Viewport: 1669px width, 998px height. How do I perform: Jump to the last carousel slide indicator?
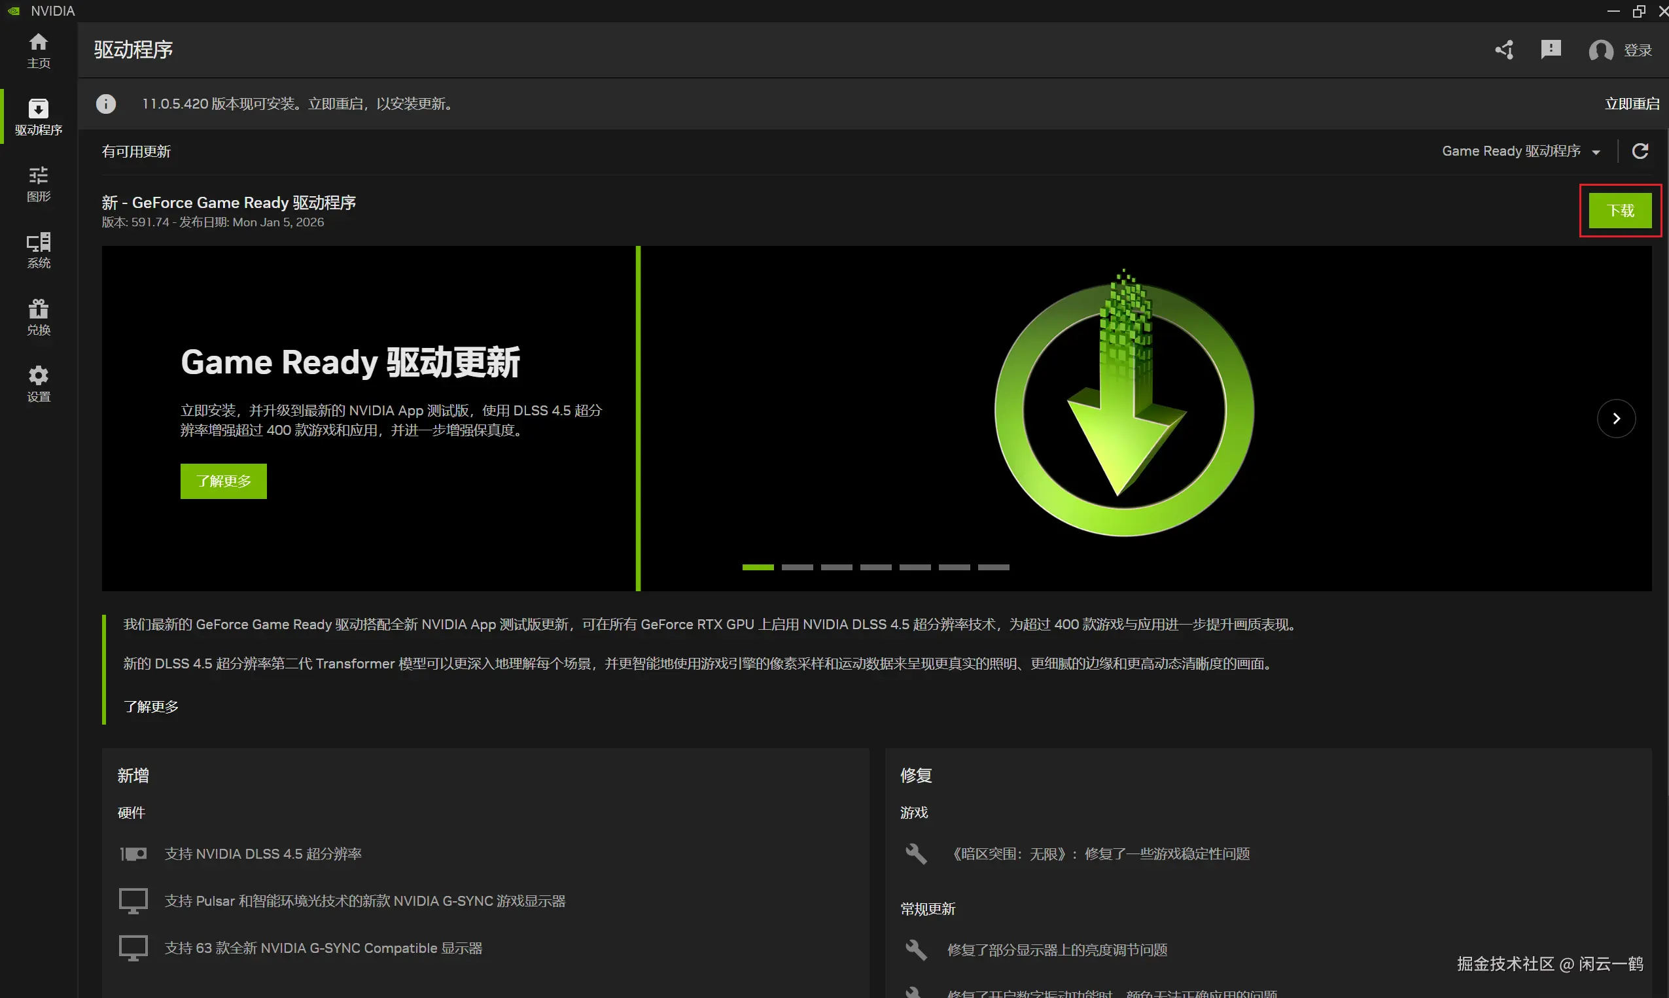pyautogui.click(x=994, y=567)
